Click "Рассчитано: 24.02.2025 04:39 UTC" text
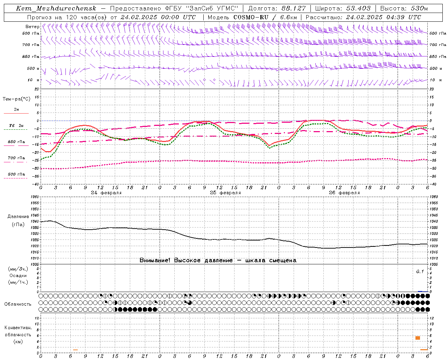Image resolution: width=448 pixels, height=359 pixels. click(363, 17)
